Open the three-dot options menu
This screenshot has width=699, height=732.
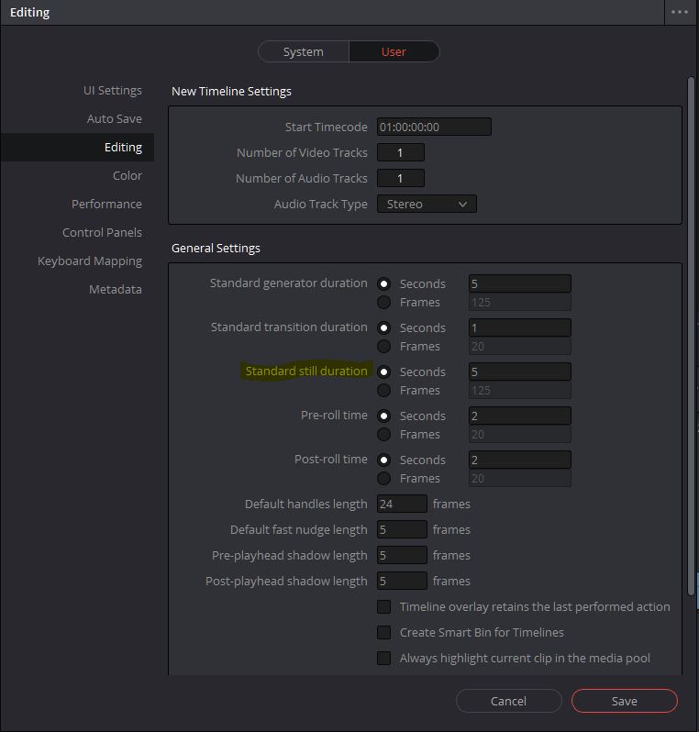click(x=679, y=12)
